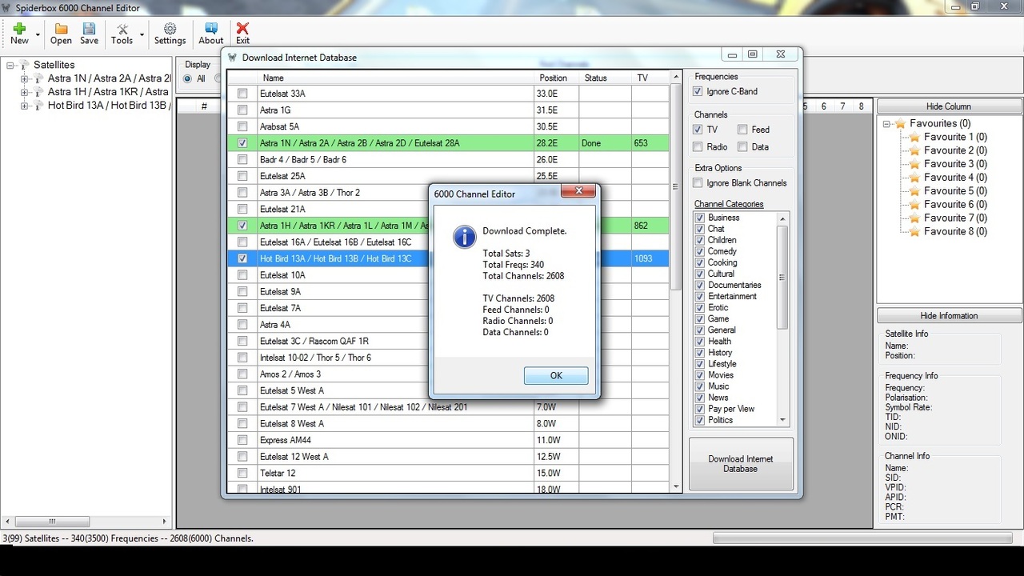
Task: Open the dropdown arrow next to New
Action: 38,35
